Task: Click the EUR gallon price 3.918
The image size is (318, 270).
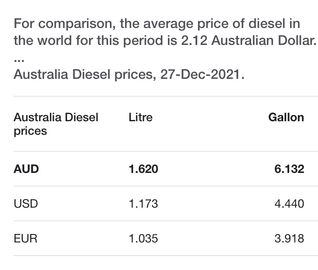Action: 289,239
